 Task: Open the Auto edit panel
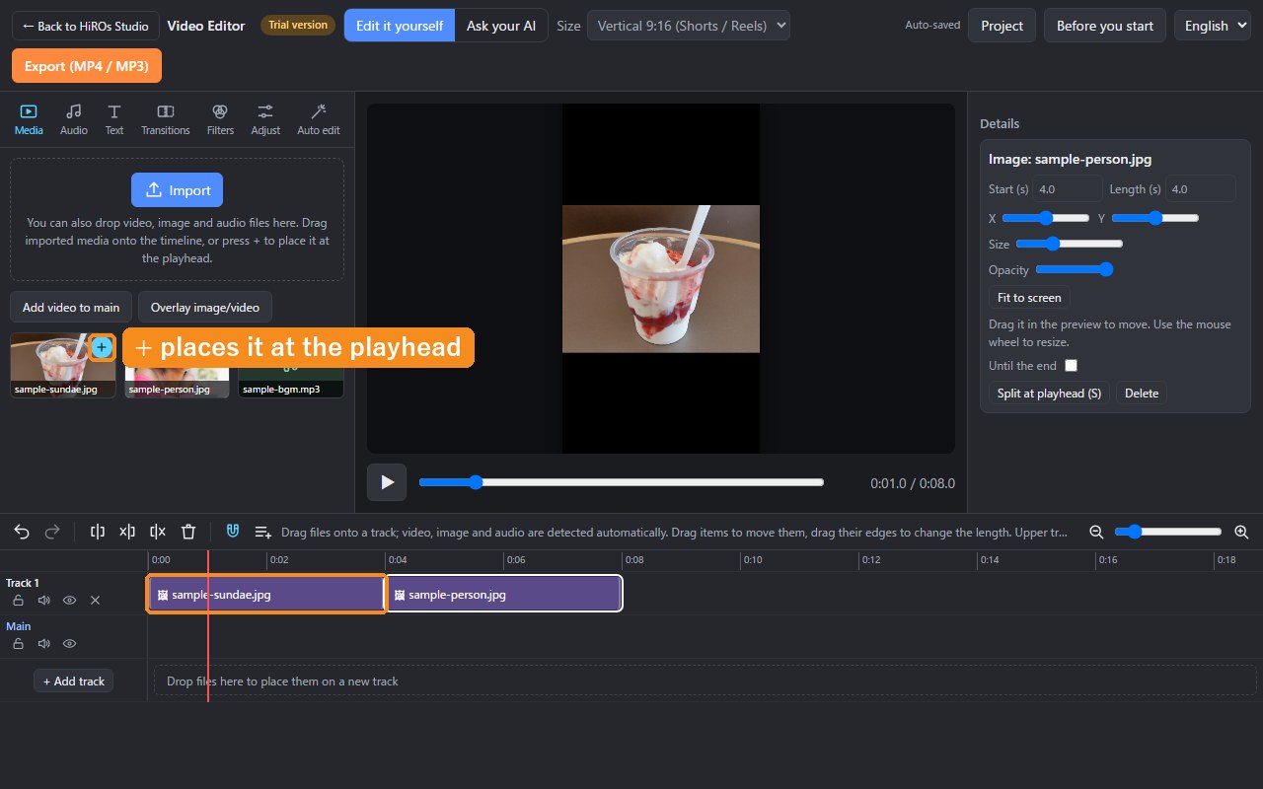(x=318, y=119)
